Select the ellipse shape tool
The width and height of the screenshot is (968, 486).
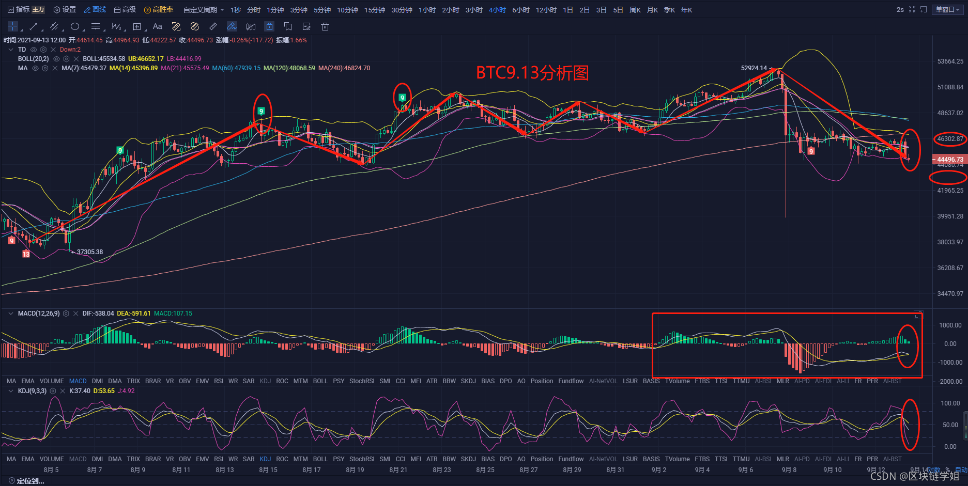click(75, 26)
